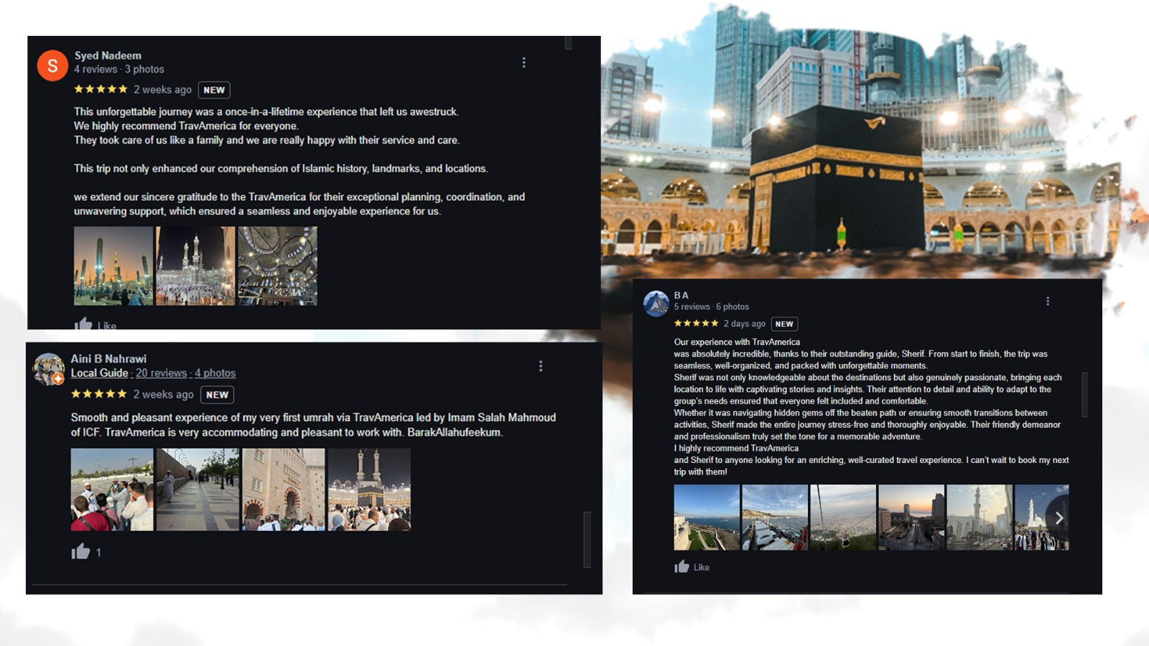This screenshot has width=1149, height=646.
Task: Open Aini's first photo of the pilgrim group
Action: (x=112, y=490)
